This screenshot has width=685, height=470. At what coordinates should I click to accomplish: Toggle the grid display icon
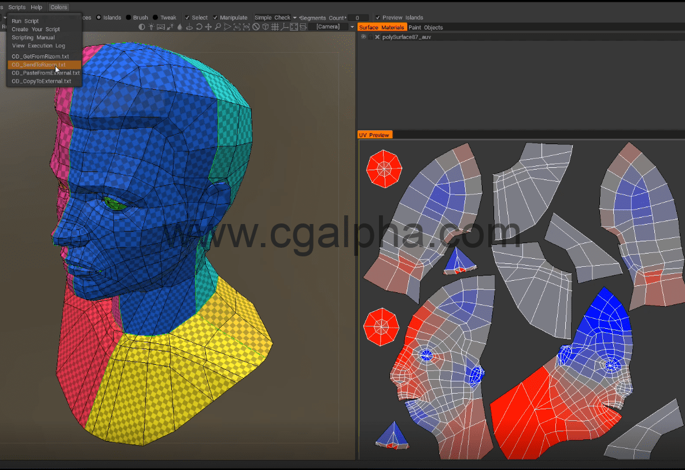point(275,27)
